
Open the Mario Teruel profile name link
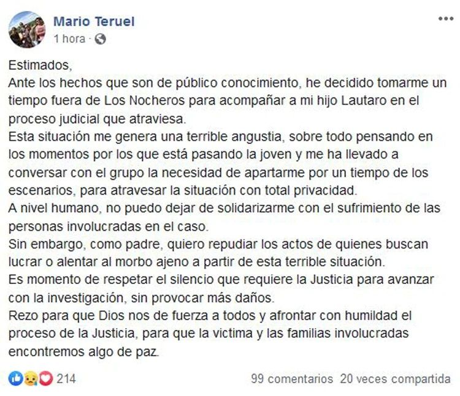pyautogui.click(x=94, y=21)
